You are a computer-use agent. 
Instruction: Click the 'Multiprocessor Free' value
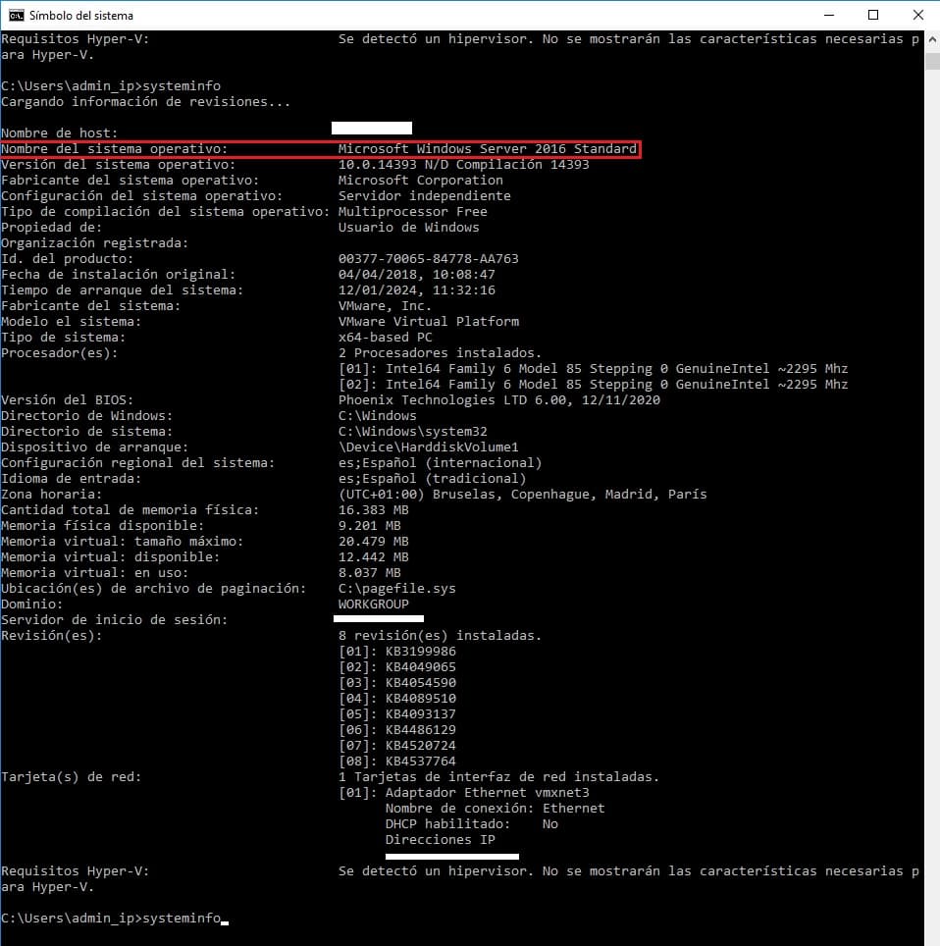click(413, 211)
